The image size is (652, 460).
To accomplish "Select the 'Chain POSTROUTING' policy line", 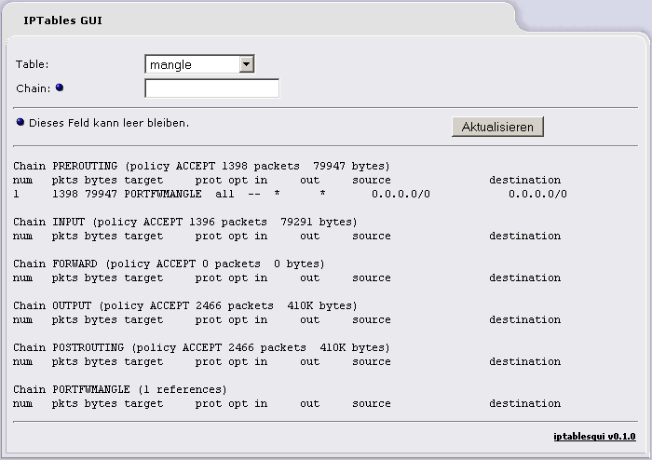I will coord(201,348).
